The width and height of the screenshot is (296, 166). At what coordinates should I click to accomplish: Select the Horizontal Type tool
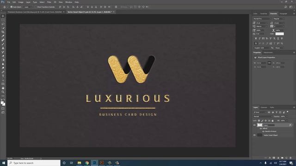[3, 76]
